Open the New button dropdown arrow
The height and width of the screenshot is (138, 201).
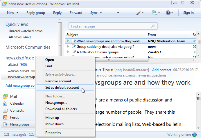(17, 13)
